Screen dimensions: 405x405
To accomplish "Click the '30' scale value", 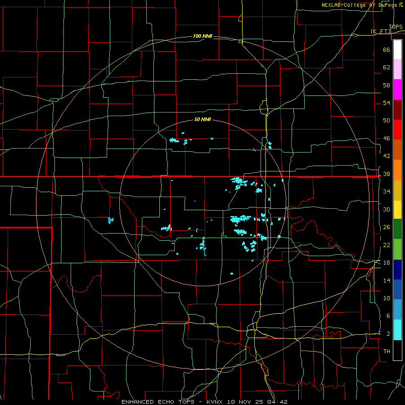I will coord(387,209).
